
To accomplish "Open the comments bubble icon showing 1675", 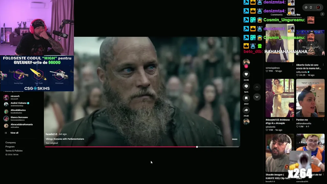I will point(246,86).
